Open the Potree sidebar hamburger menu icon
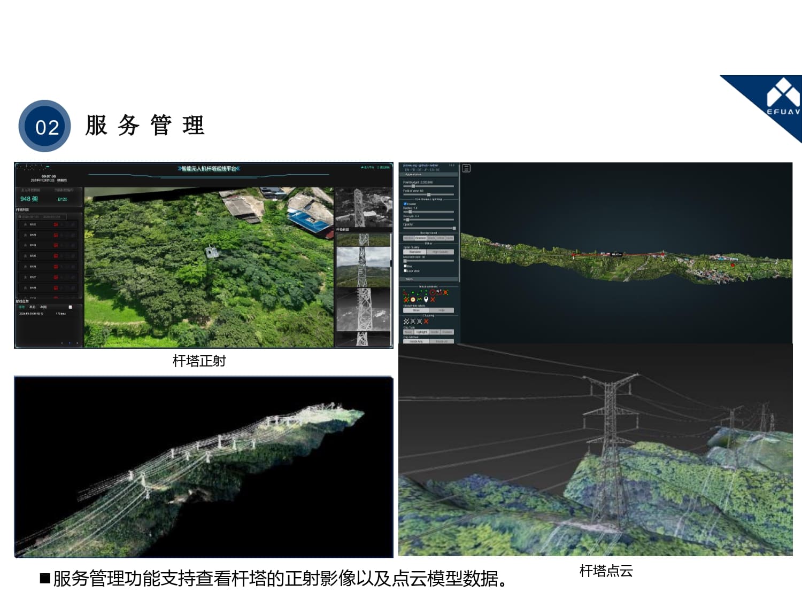This screenshot has height=601, width=802. tap(466, 168)
